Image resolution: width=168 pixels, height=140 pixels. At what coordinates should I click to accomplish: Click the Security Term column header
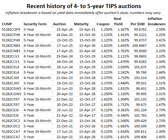35,24
